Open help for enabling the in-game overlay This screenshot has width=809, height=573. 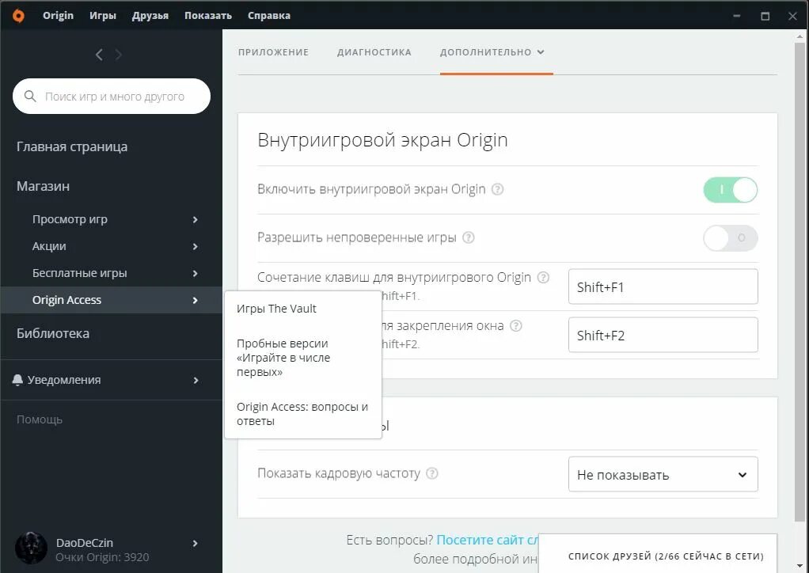click(x=497, y=189)
